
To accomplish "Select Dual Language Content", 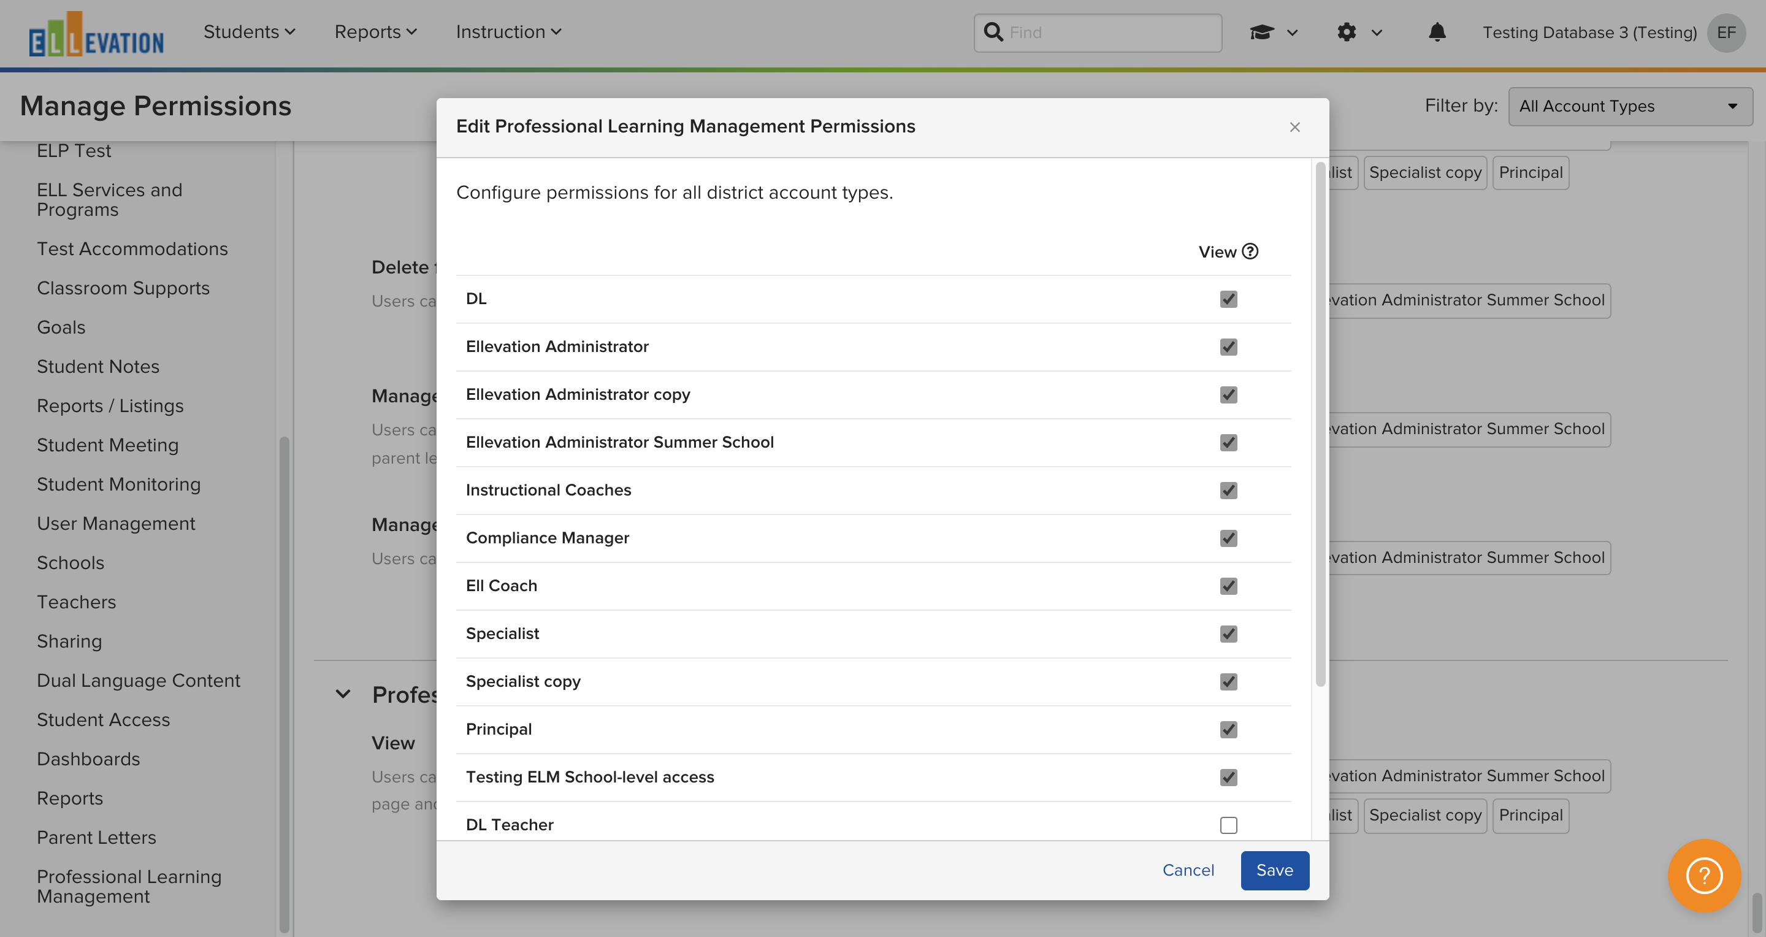I will (x=139, y=681).
